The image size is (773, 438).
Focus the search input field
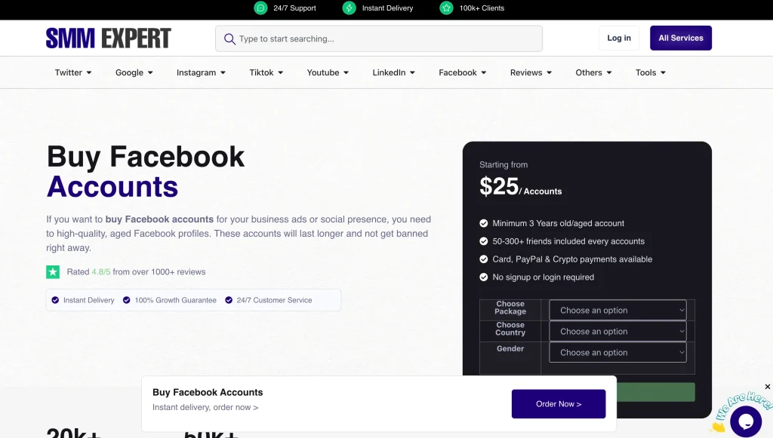[385, 38]
